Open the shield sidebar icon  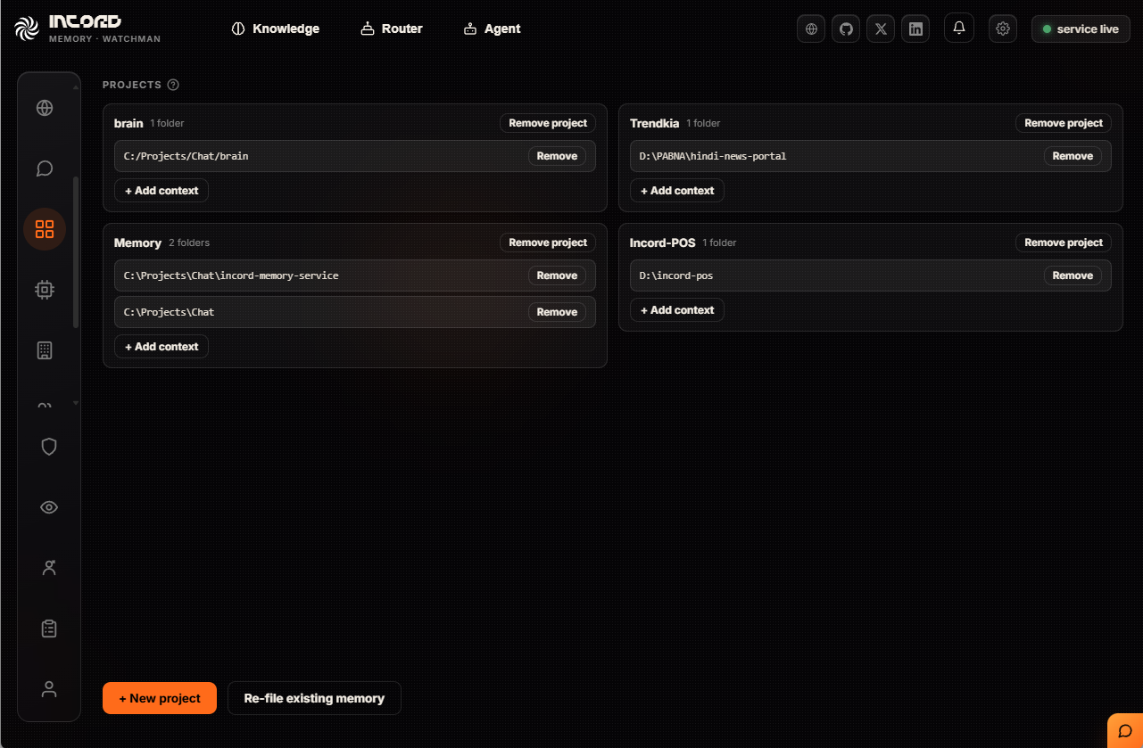click(x=49, y=447)
